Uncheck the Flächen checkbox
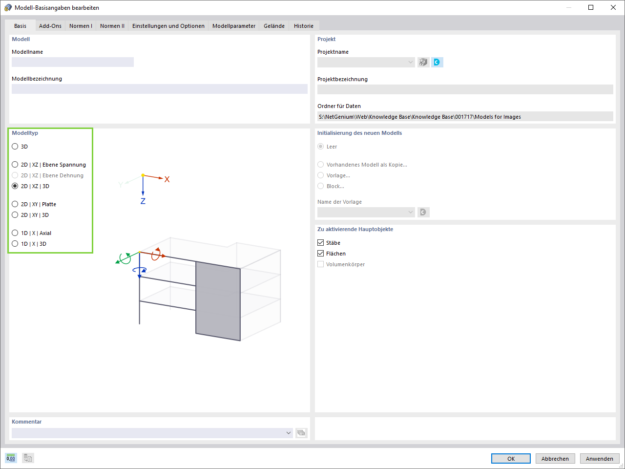The width and height of the screenshot is (625, 469). (320, 253)
